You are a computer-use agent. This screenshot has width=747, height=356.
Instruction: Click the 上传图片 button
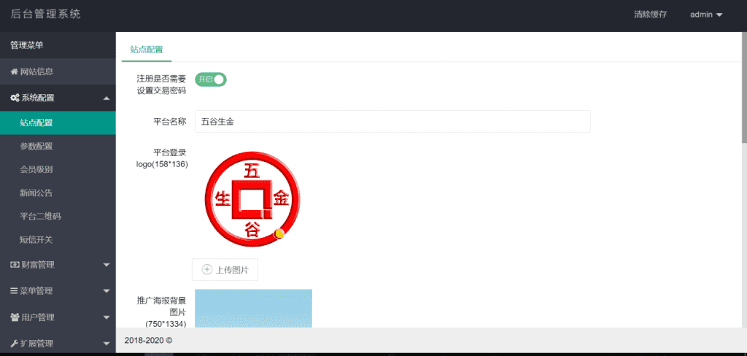tap(225, 270)
